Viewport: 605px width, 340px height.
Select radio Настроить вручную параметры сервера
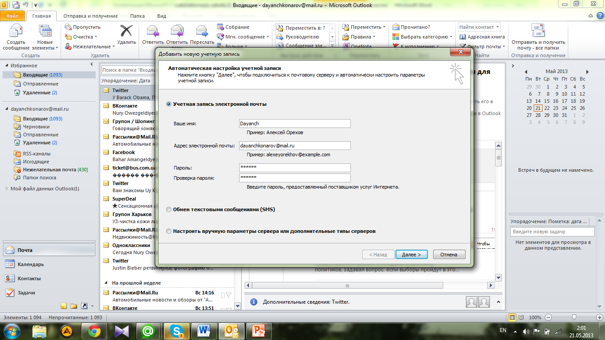point(169,231)
